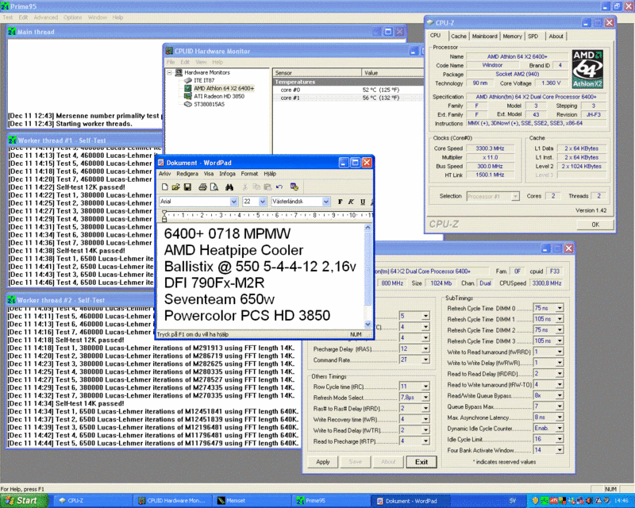Switch to Prime95 from the taskbar
Image resolution: width=635 pixels, height=508 pixels.
[x=331, y=501]
